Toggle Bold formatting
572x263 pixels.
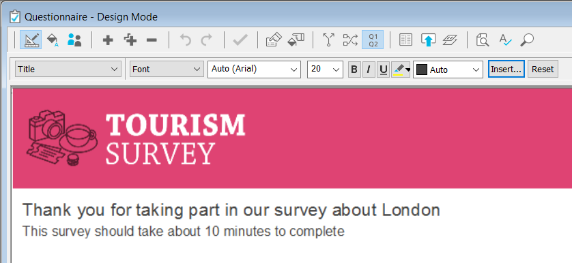pyautogui.click(x=354, y=69)
